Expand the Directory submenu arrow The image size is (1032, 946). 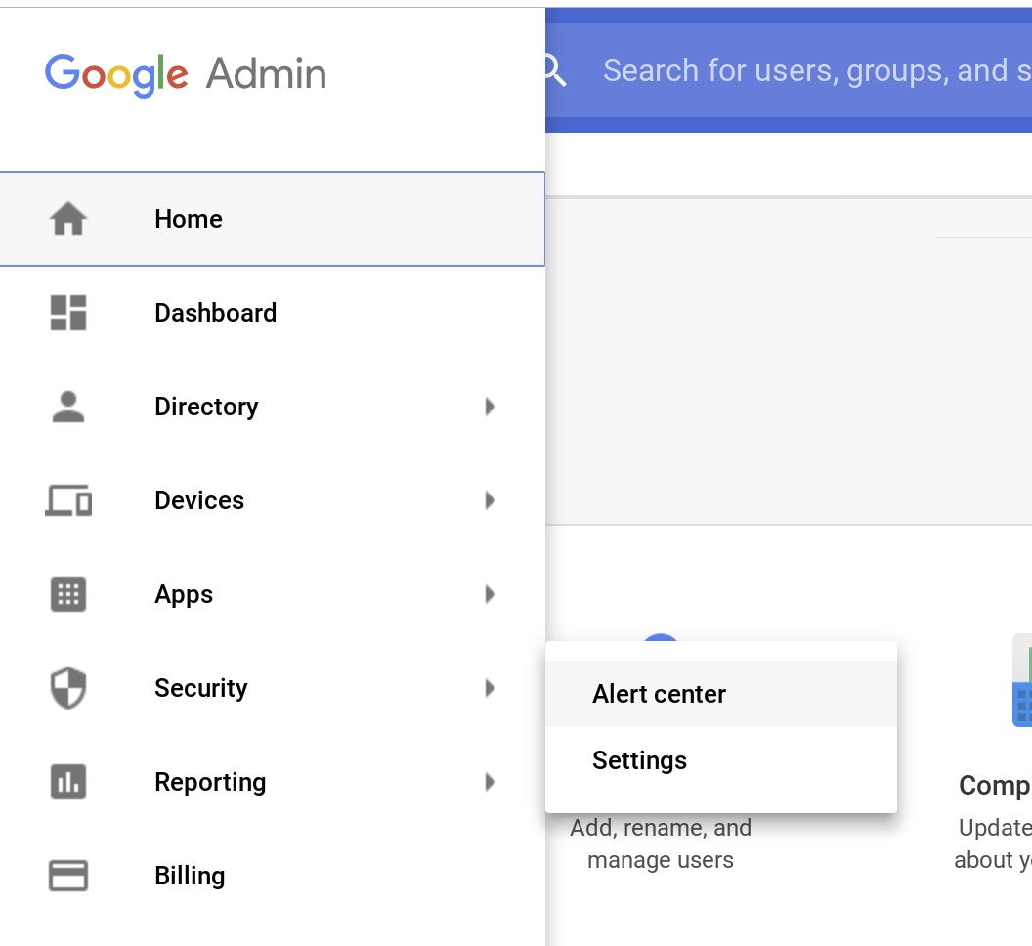tap(490, 407)
